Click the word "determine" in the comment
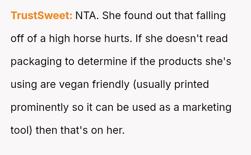 (101, 62)
